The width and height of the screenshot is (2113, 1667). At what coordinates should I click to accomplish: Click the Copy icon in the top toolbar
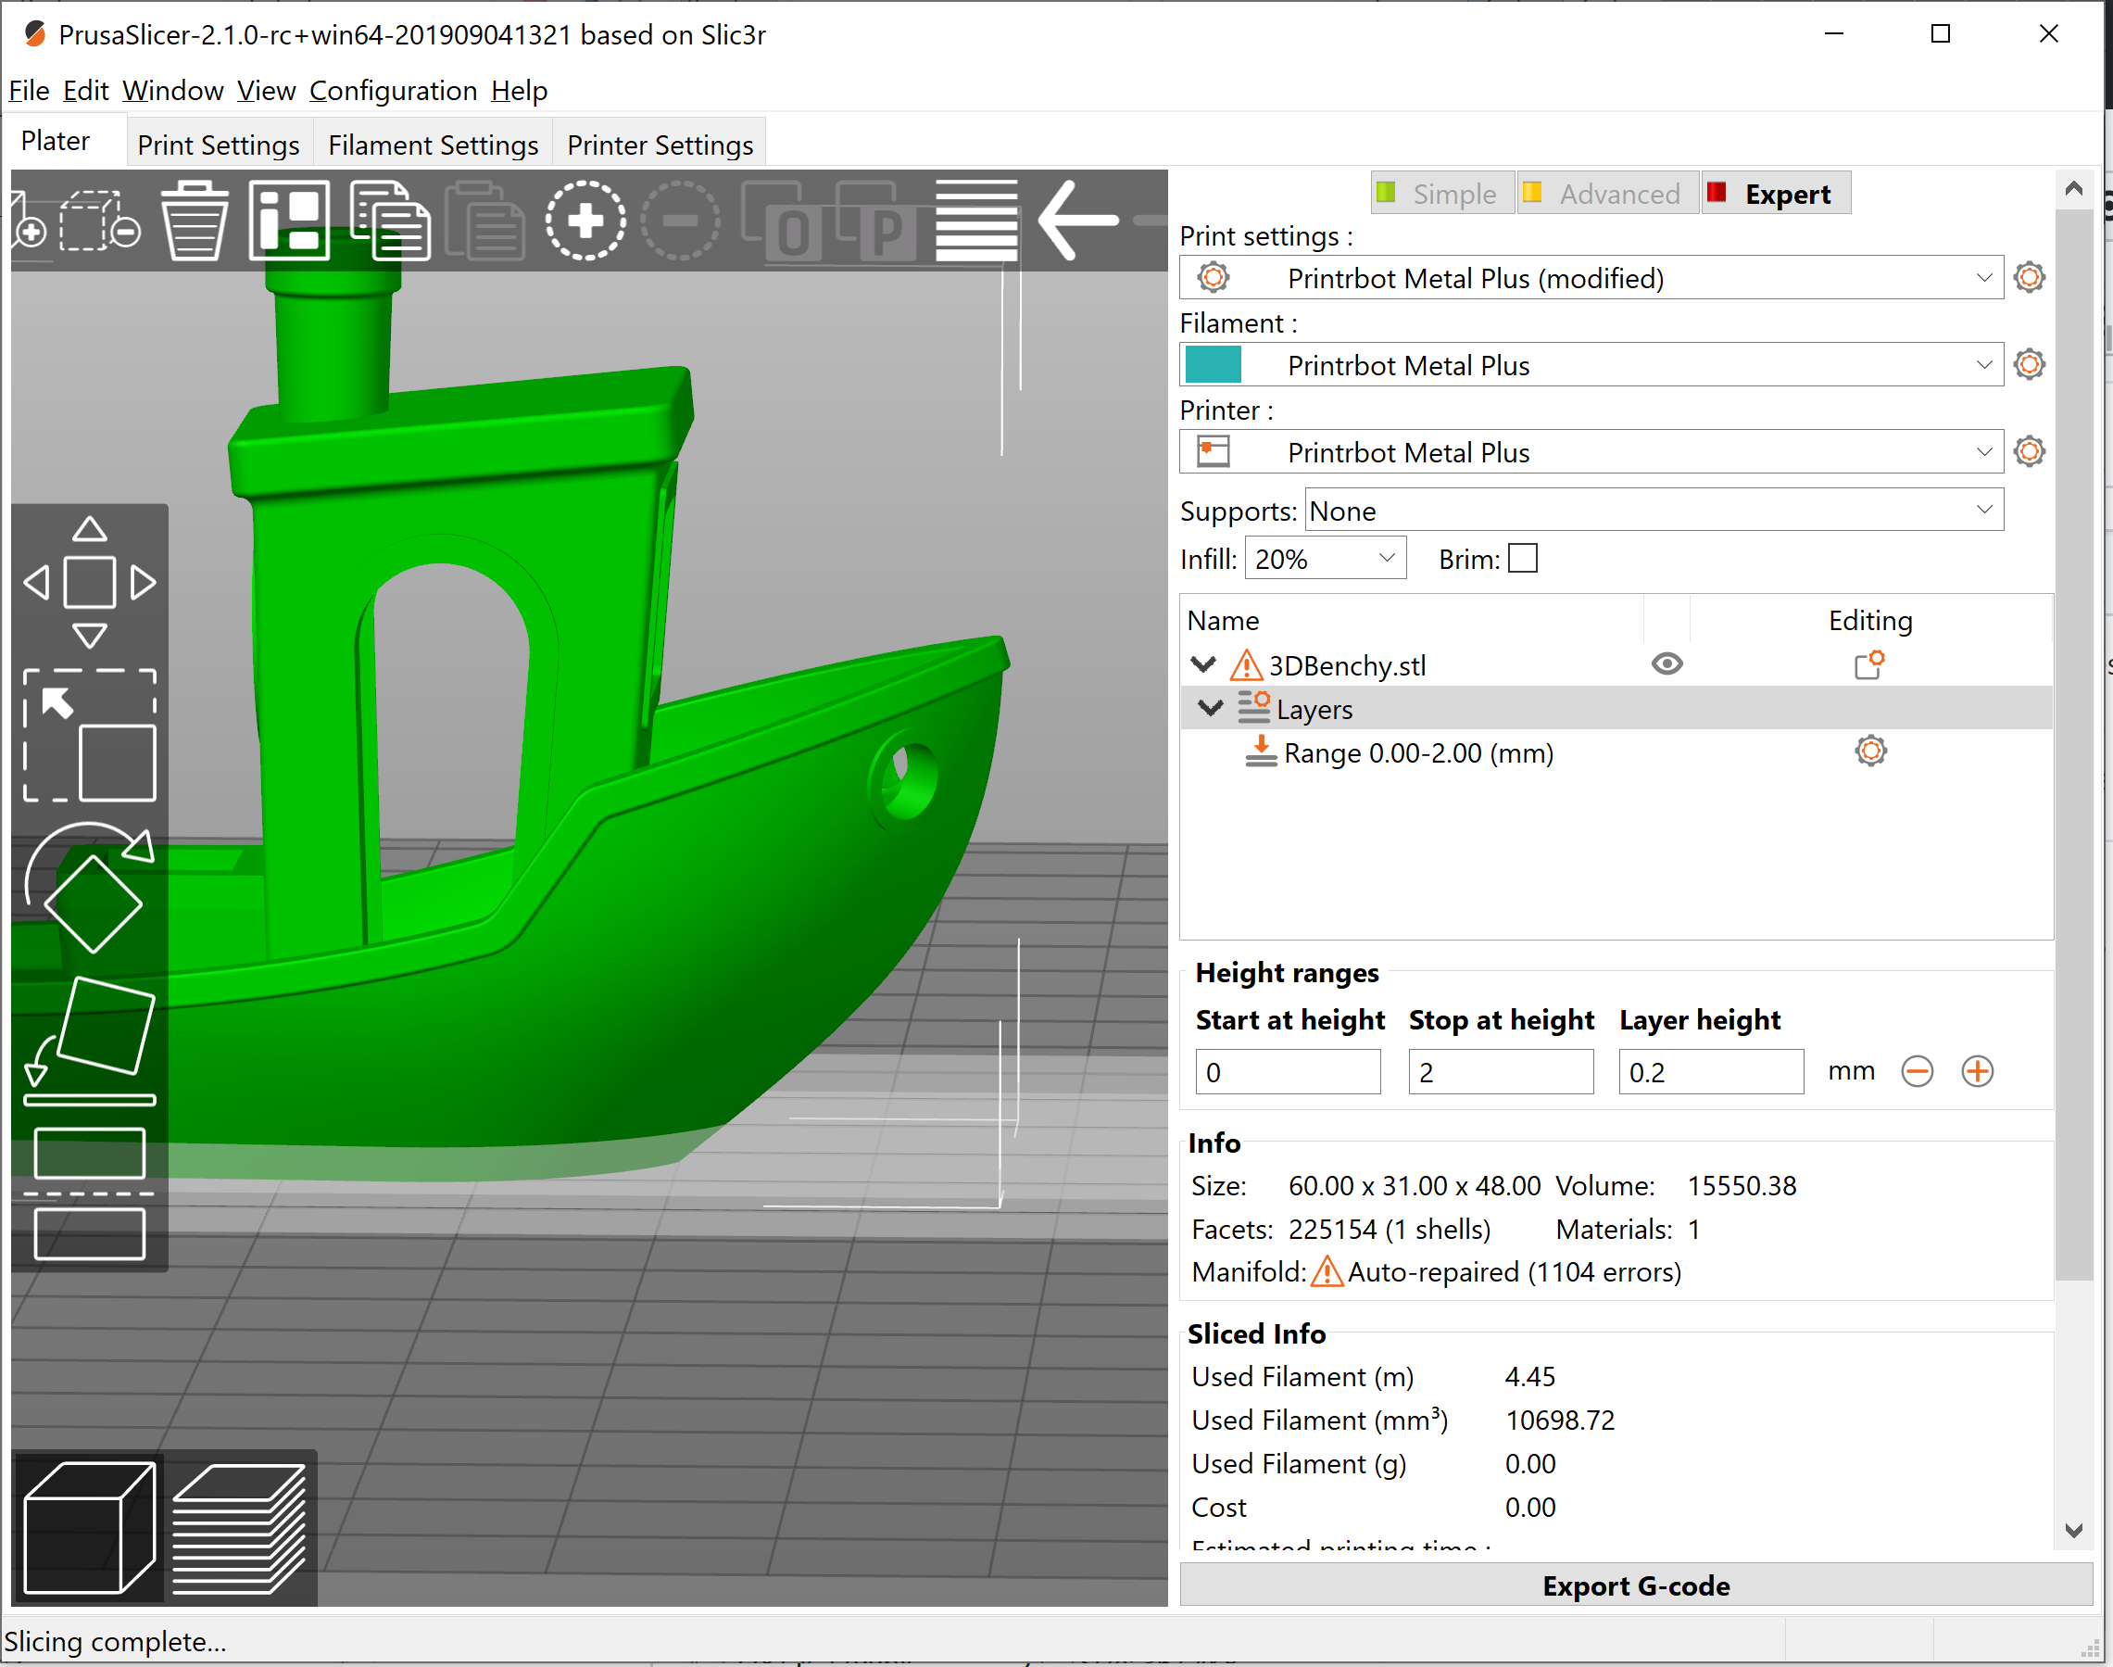[x=390, y=220]
